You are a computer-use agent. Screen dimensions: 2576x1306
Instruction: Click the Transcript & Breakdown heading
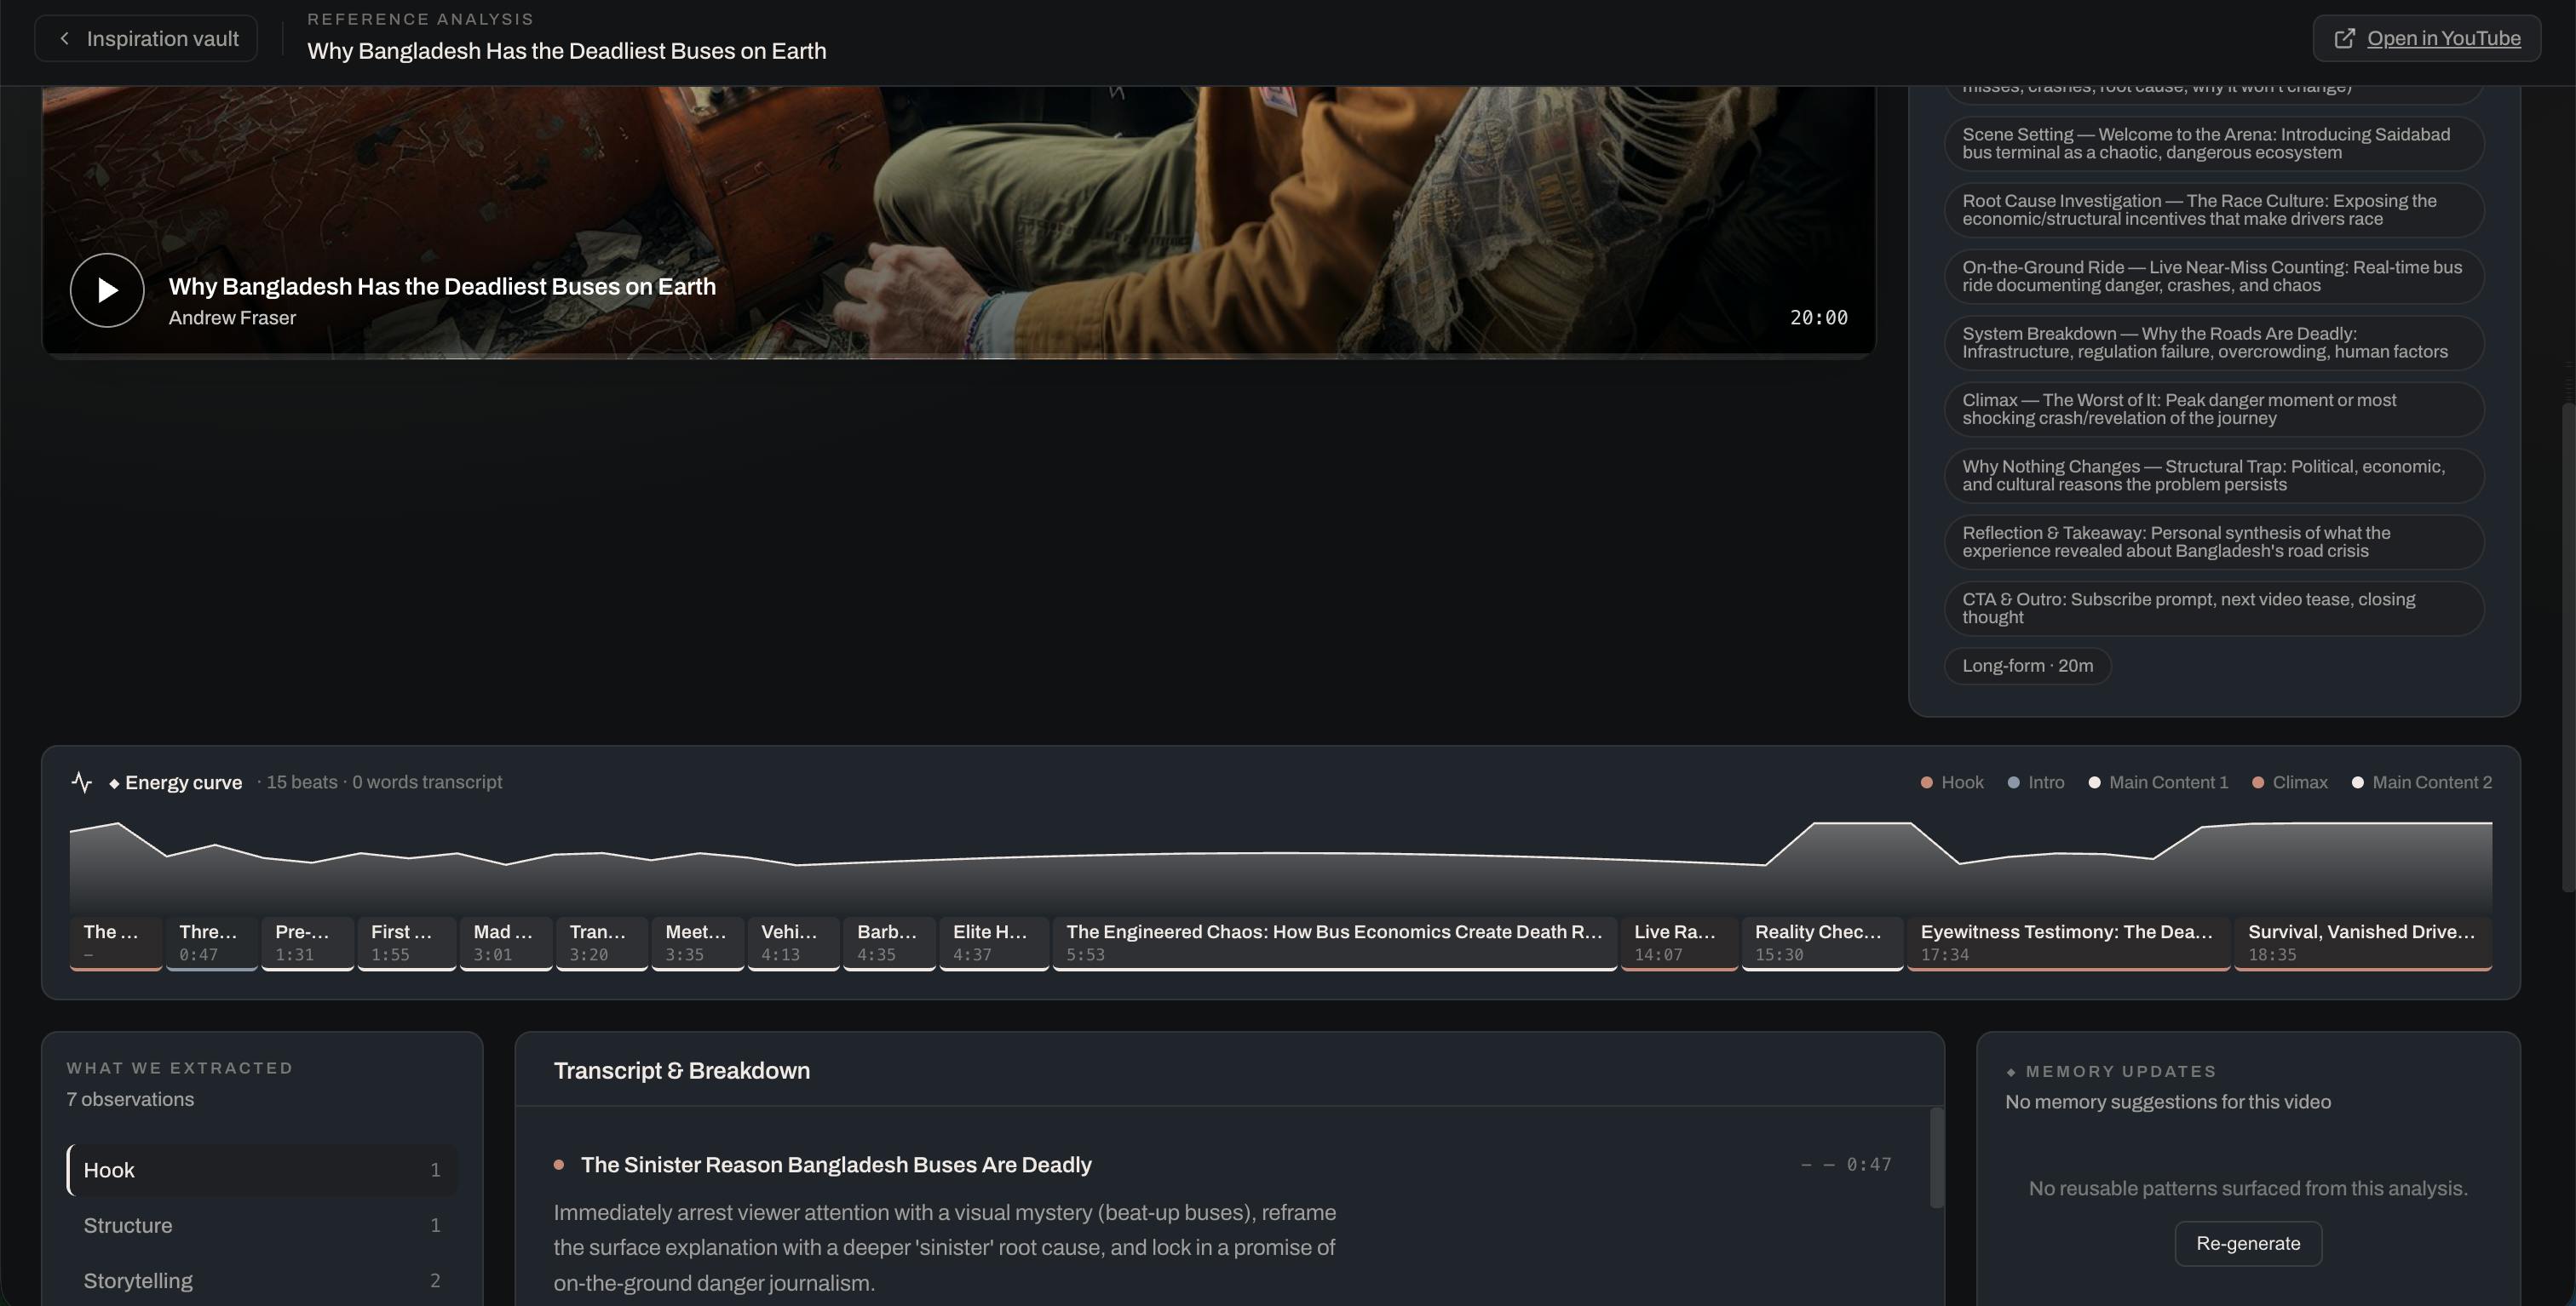pos(682,1071)
